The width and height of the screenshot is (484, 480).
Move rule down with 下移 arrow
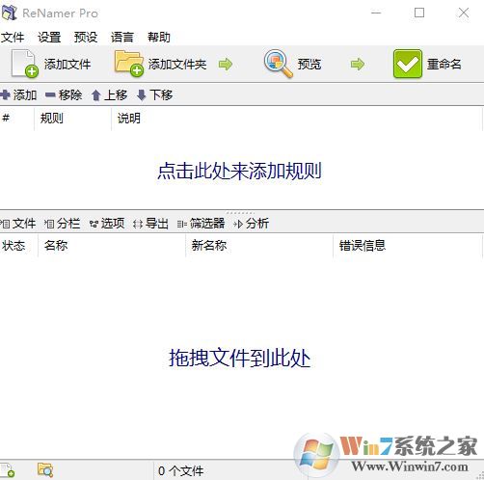(x=141, y=95)
